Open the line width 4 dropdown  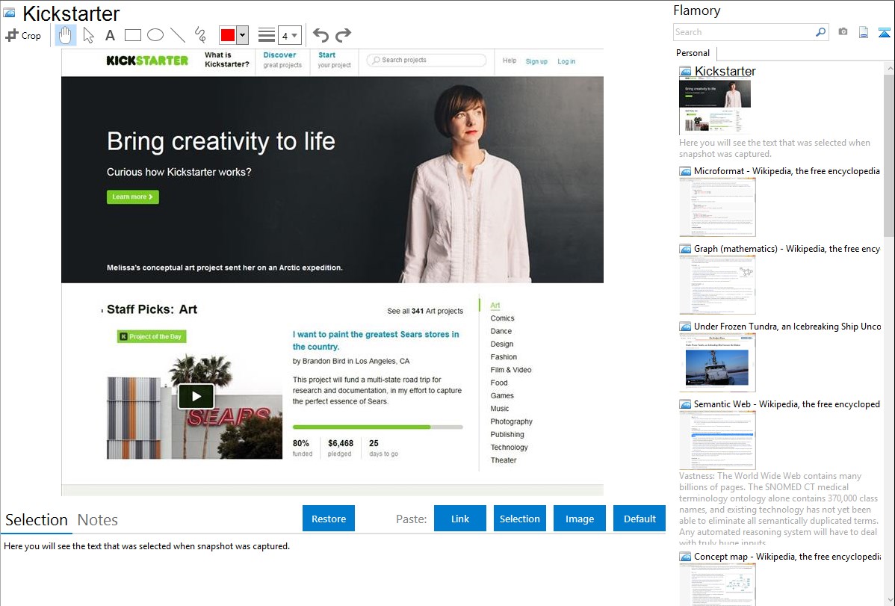pyautogui.click(x=289, y=35)
